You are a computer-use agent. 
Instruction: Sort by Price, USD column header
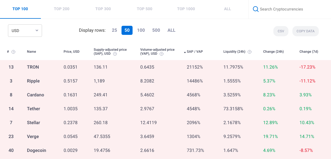click(x=72, y=52)
